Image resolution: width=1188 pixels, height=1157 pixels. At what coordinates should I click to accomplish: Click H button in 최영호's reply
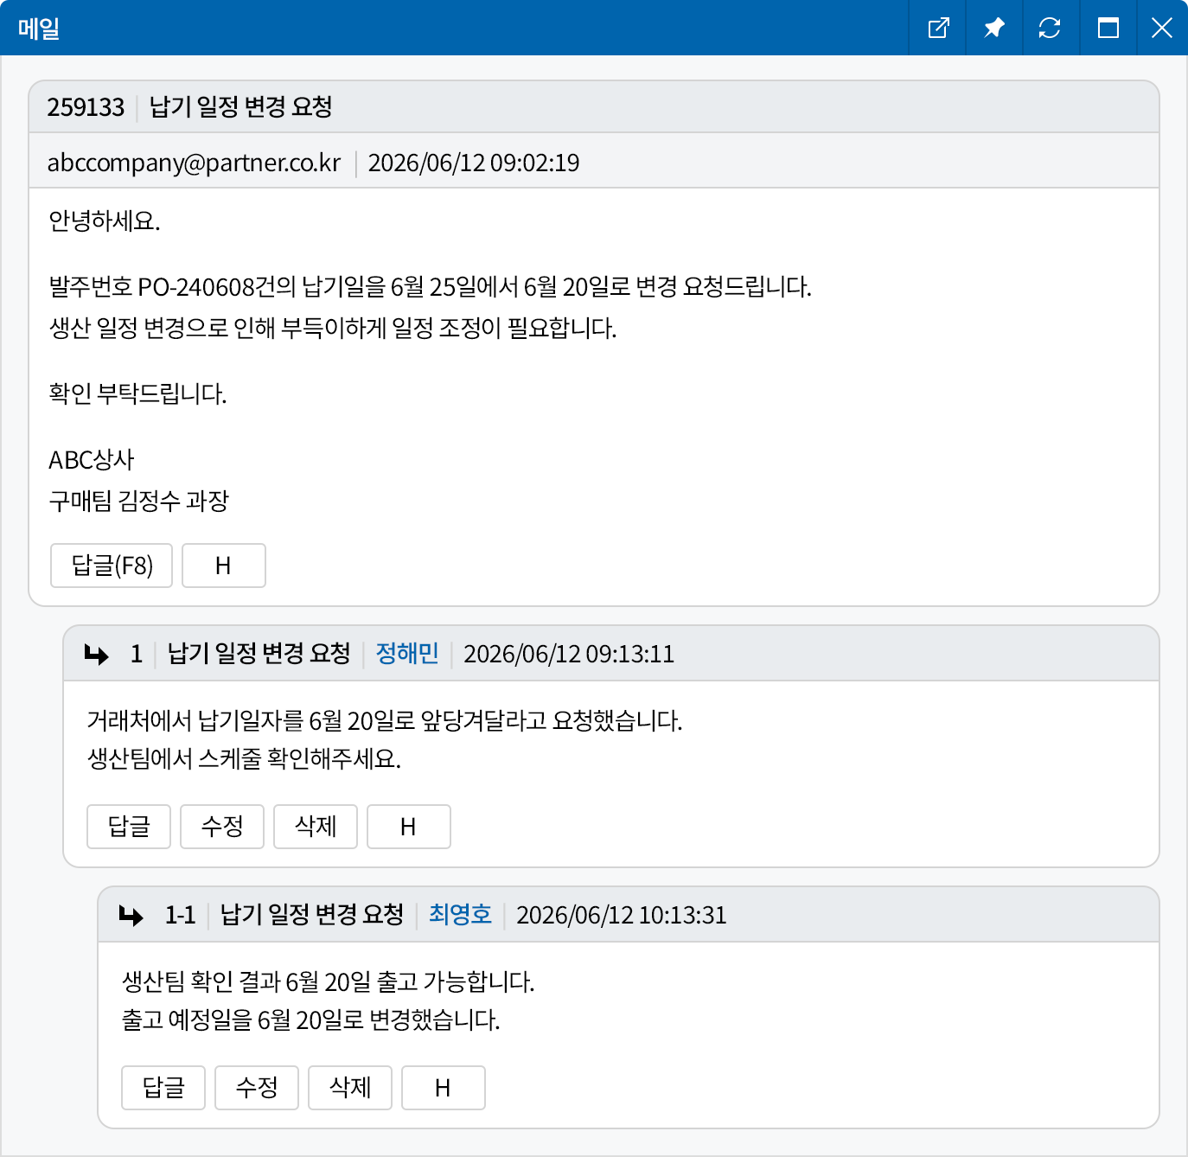pos(444,1088)
